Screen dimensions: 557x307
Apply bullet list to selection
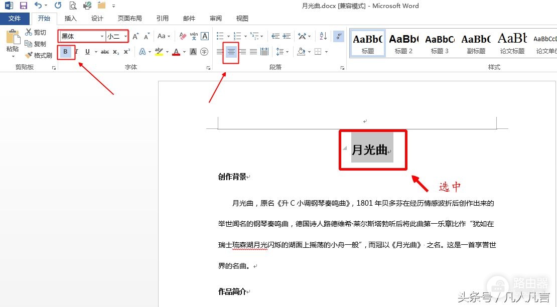(220, 36)
